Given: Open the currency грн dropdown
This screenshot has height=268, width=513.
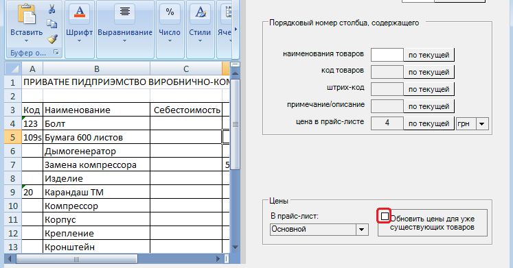Looking at the screenshot, I should pyautogui.click(x=481, y=123).
